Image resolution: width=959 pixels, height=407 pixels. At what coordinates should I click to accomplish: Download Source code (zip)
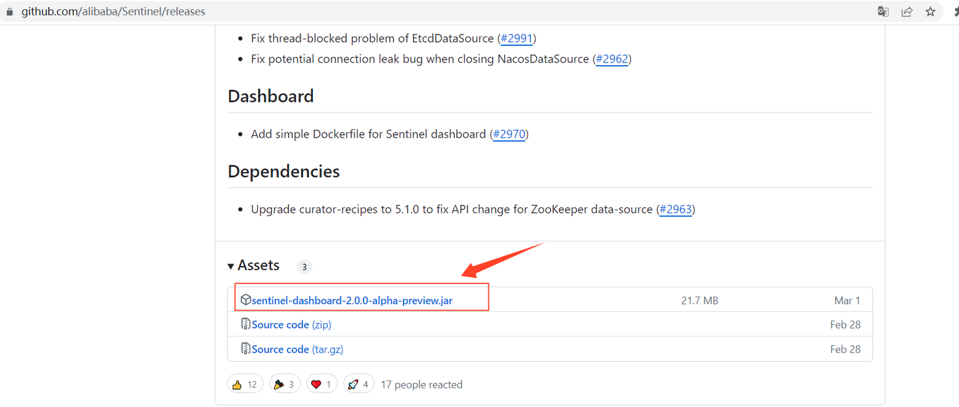pos(291,325)
